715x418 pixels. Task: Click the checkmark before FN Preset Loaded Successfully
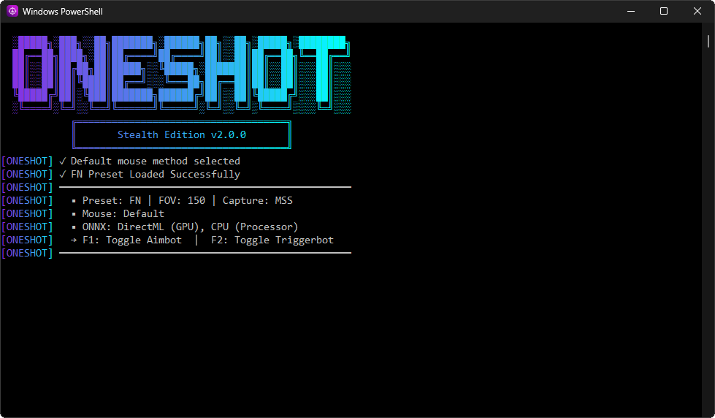coord(63,174)
